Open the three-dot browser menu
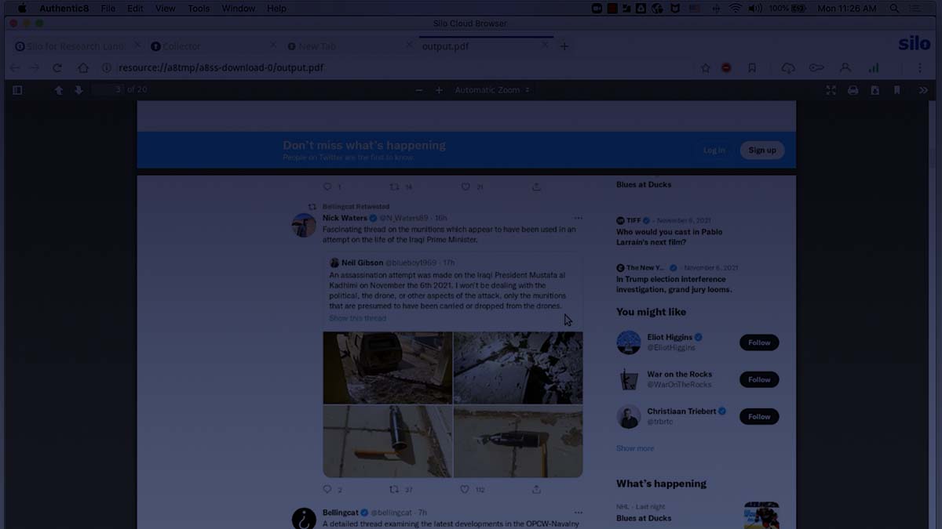942x529 pixels. click(920, 68)
